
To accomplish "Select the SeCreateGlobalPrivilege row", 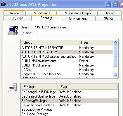I will (x=70, y=96).
